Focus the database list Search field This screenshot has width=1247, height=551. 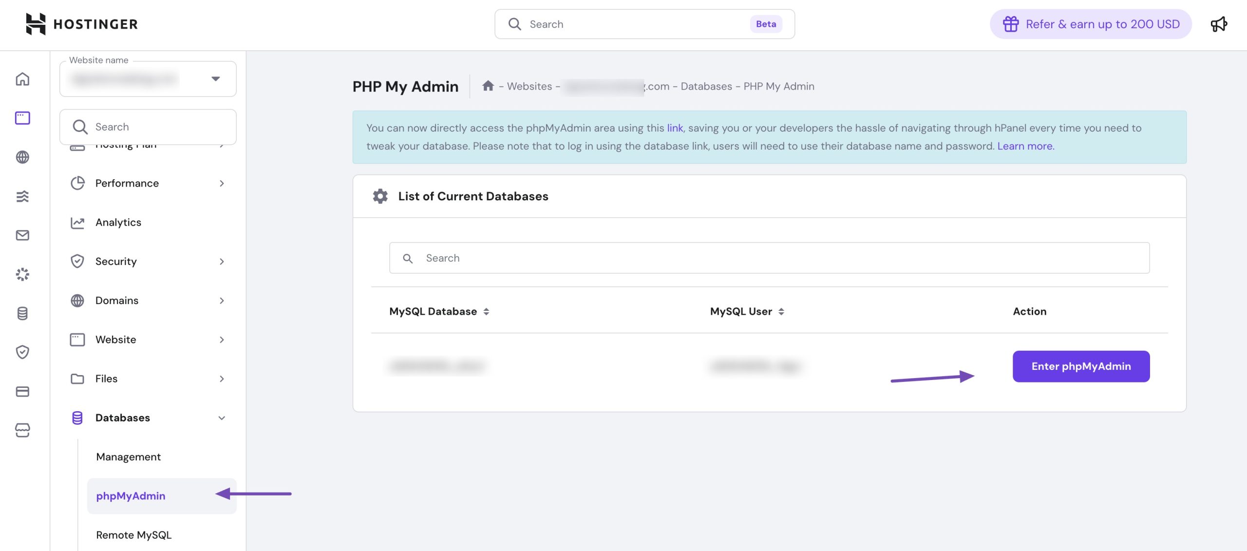click(x=769, y=258)
